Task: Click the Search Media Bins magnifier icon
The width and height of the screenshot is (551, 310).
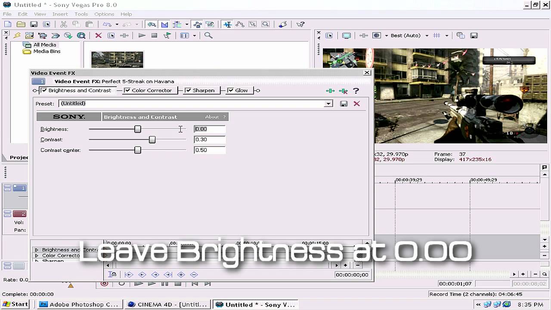Action: (208, 35)
